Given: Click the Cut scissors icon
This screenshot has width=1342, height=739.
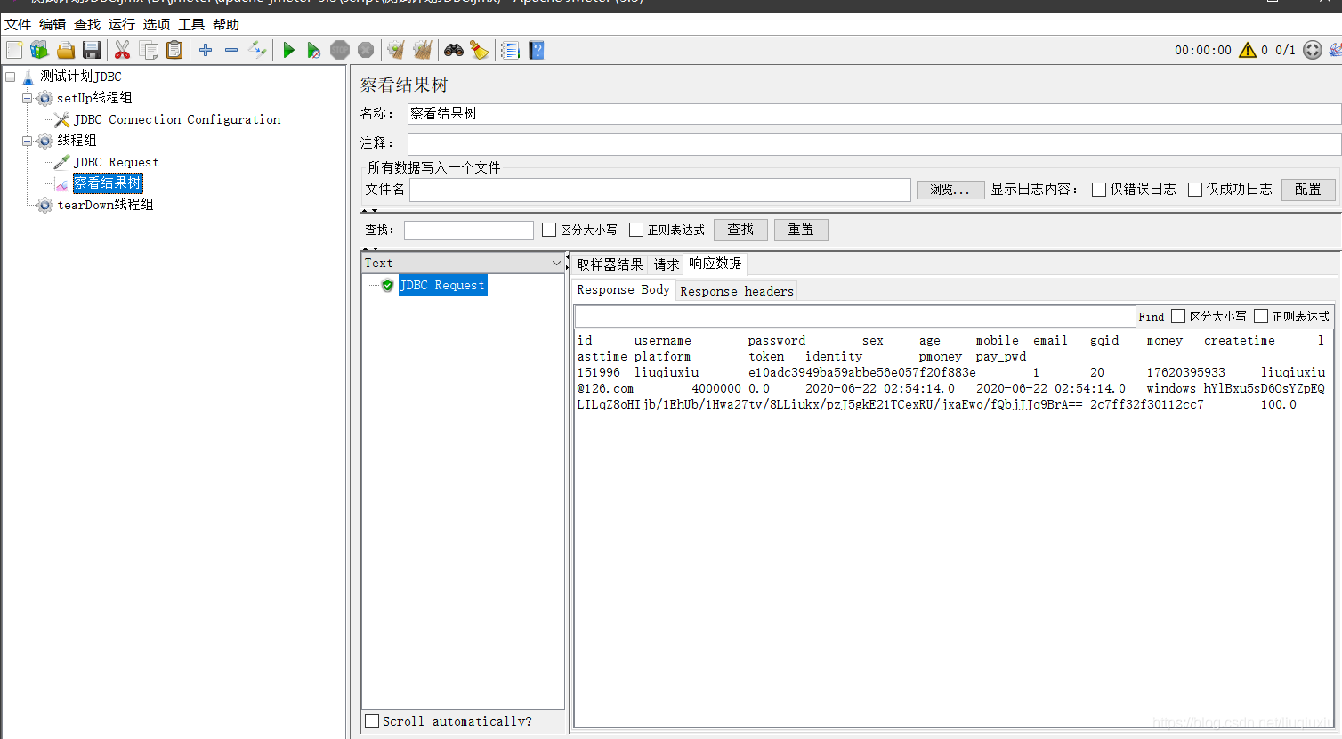Looking at the screenshot, I should tap(122, 50).
